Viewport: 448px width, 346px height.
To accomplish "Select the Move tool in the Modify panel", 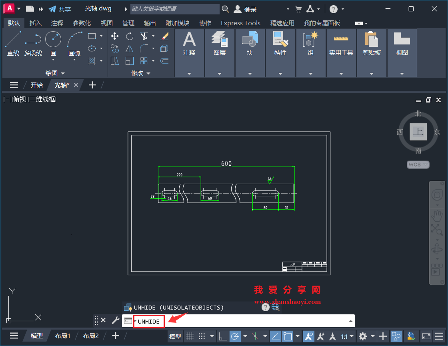I will tap(115, 36).
